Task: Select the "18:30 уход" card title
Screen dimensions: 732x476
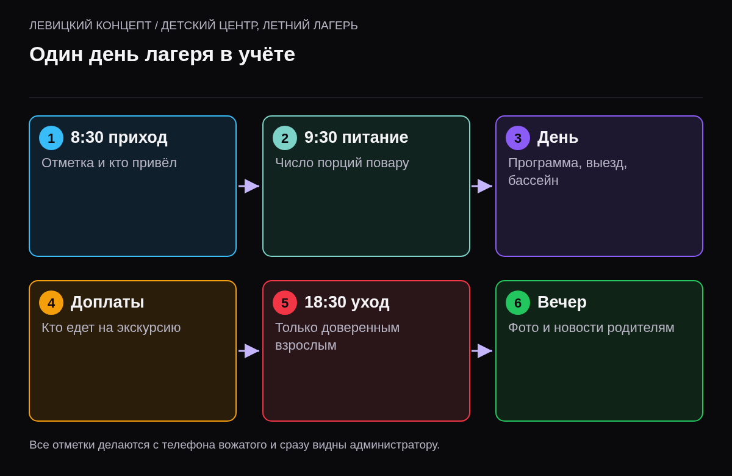Action: [x=347, y=302]
